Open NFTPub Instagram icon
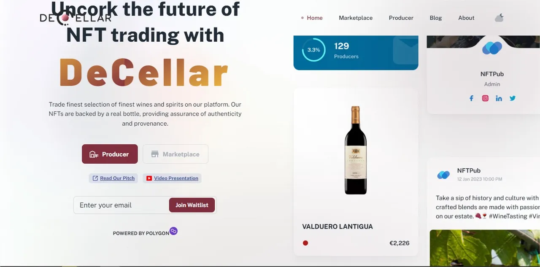 (x=485, y=98)
